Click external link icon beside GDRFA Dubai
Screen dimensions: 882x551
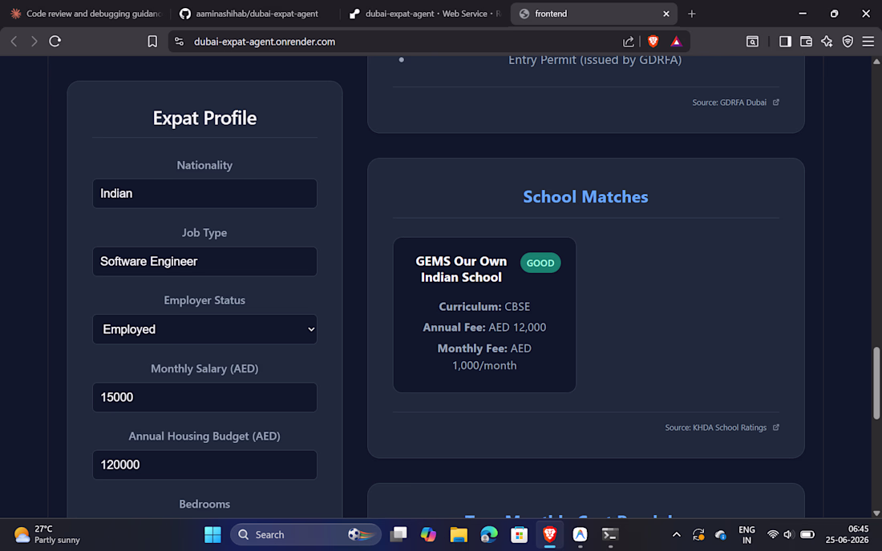776,103
